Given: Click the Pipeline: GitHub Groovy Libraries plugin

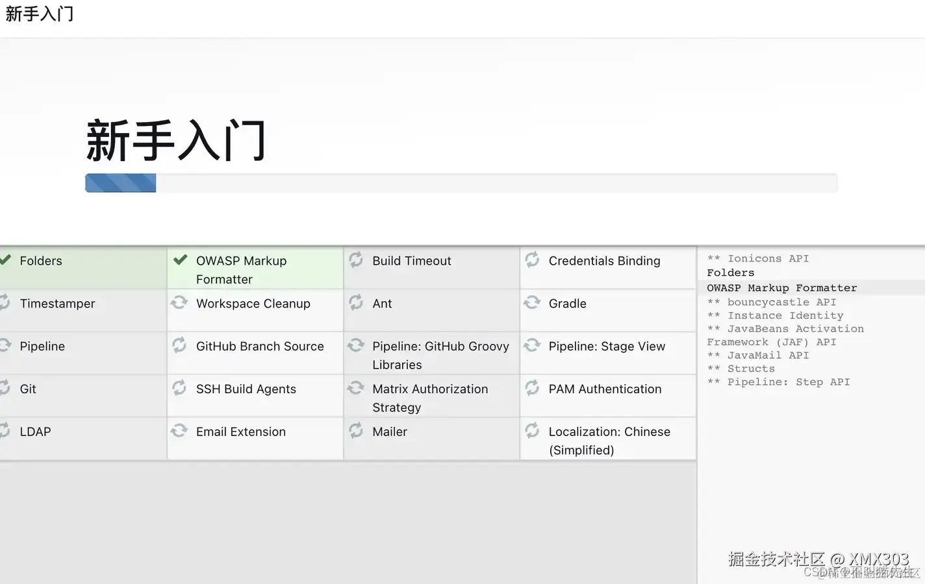Looking at the screenshot, I should pyautogui.click(x=440, y=355).
